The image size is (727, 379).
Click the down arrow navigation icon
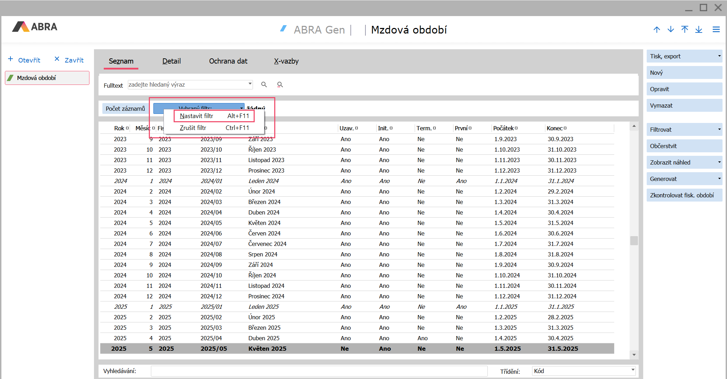click(671, 30)
